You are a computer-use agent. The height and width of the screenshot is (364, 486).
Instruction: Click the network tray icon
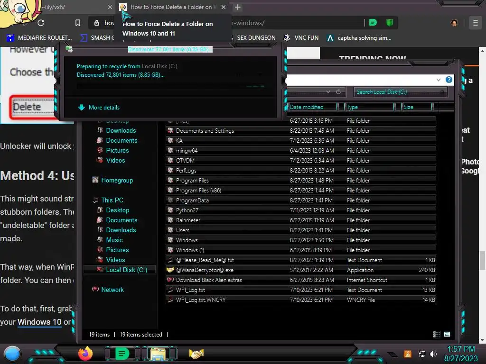[421, 354]
